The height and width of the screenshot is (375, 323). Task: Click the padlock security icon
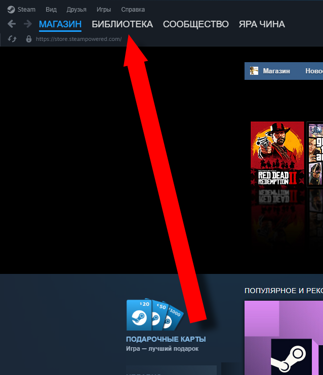tap(29, 39)
